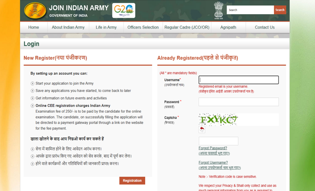
Task: Click arrow bullet beside 'Start your application'
Action: tap(32, 84)
